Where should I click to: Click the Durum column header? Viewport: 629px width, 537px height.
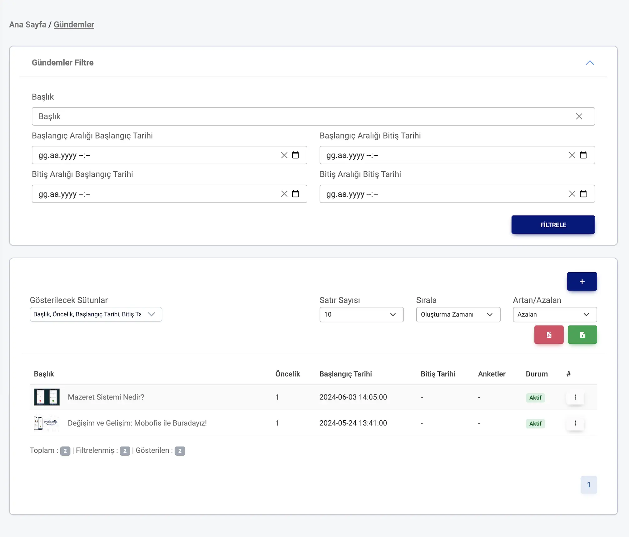(537, 374)
